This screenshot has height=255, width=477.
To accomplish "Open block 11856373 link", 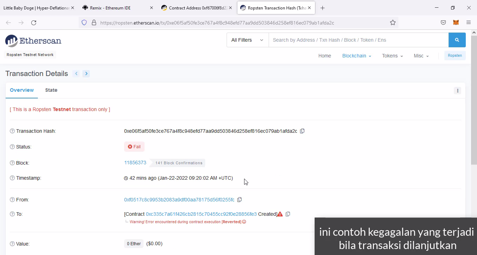I will (x=135, y=163).
